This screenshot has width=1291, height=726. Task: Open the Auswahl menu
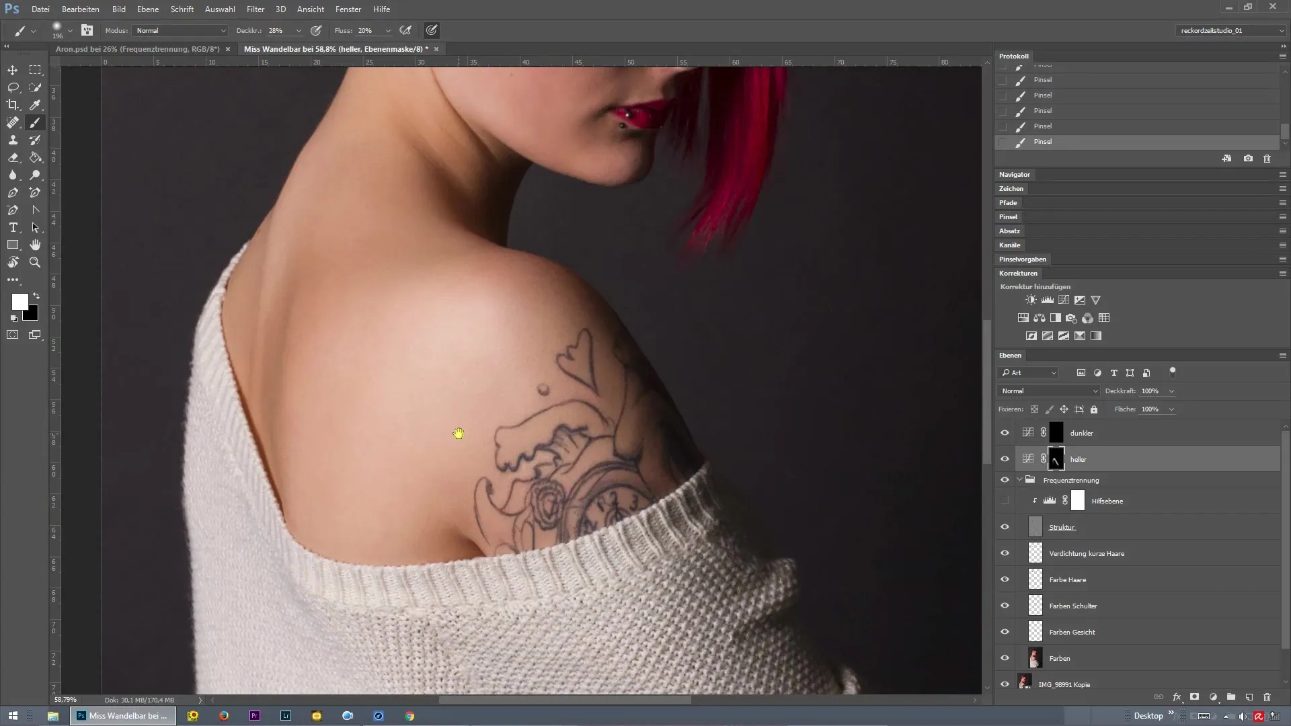click(x=220, y=9)
